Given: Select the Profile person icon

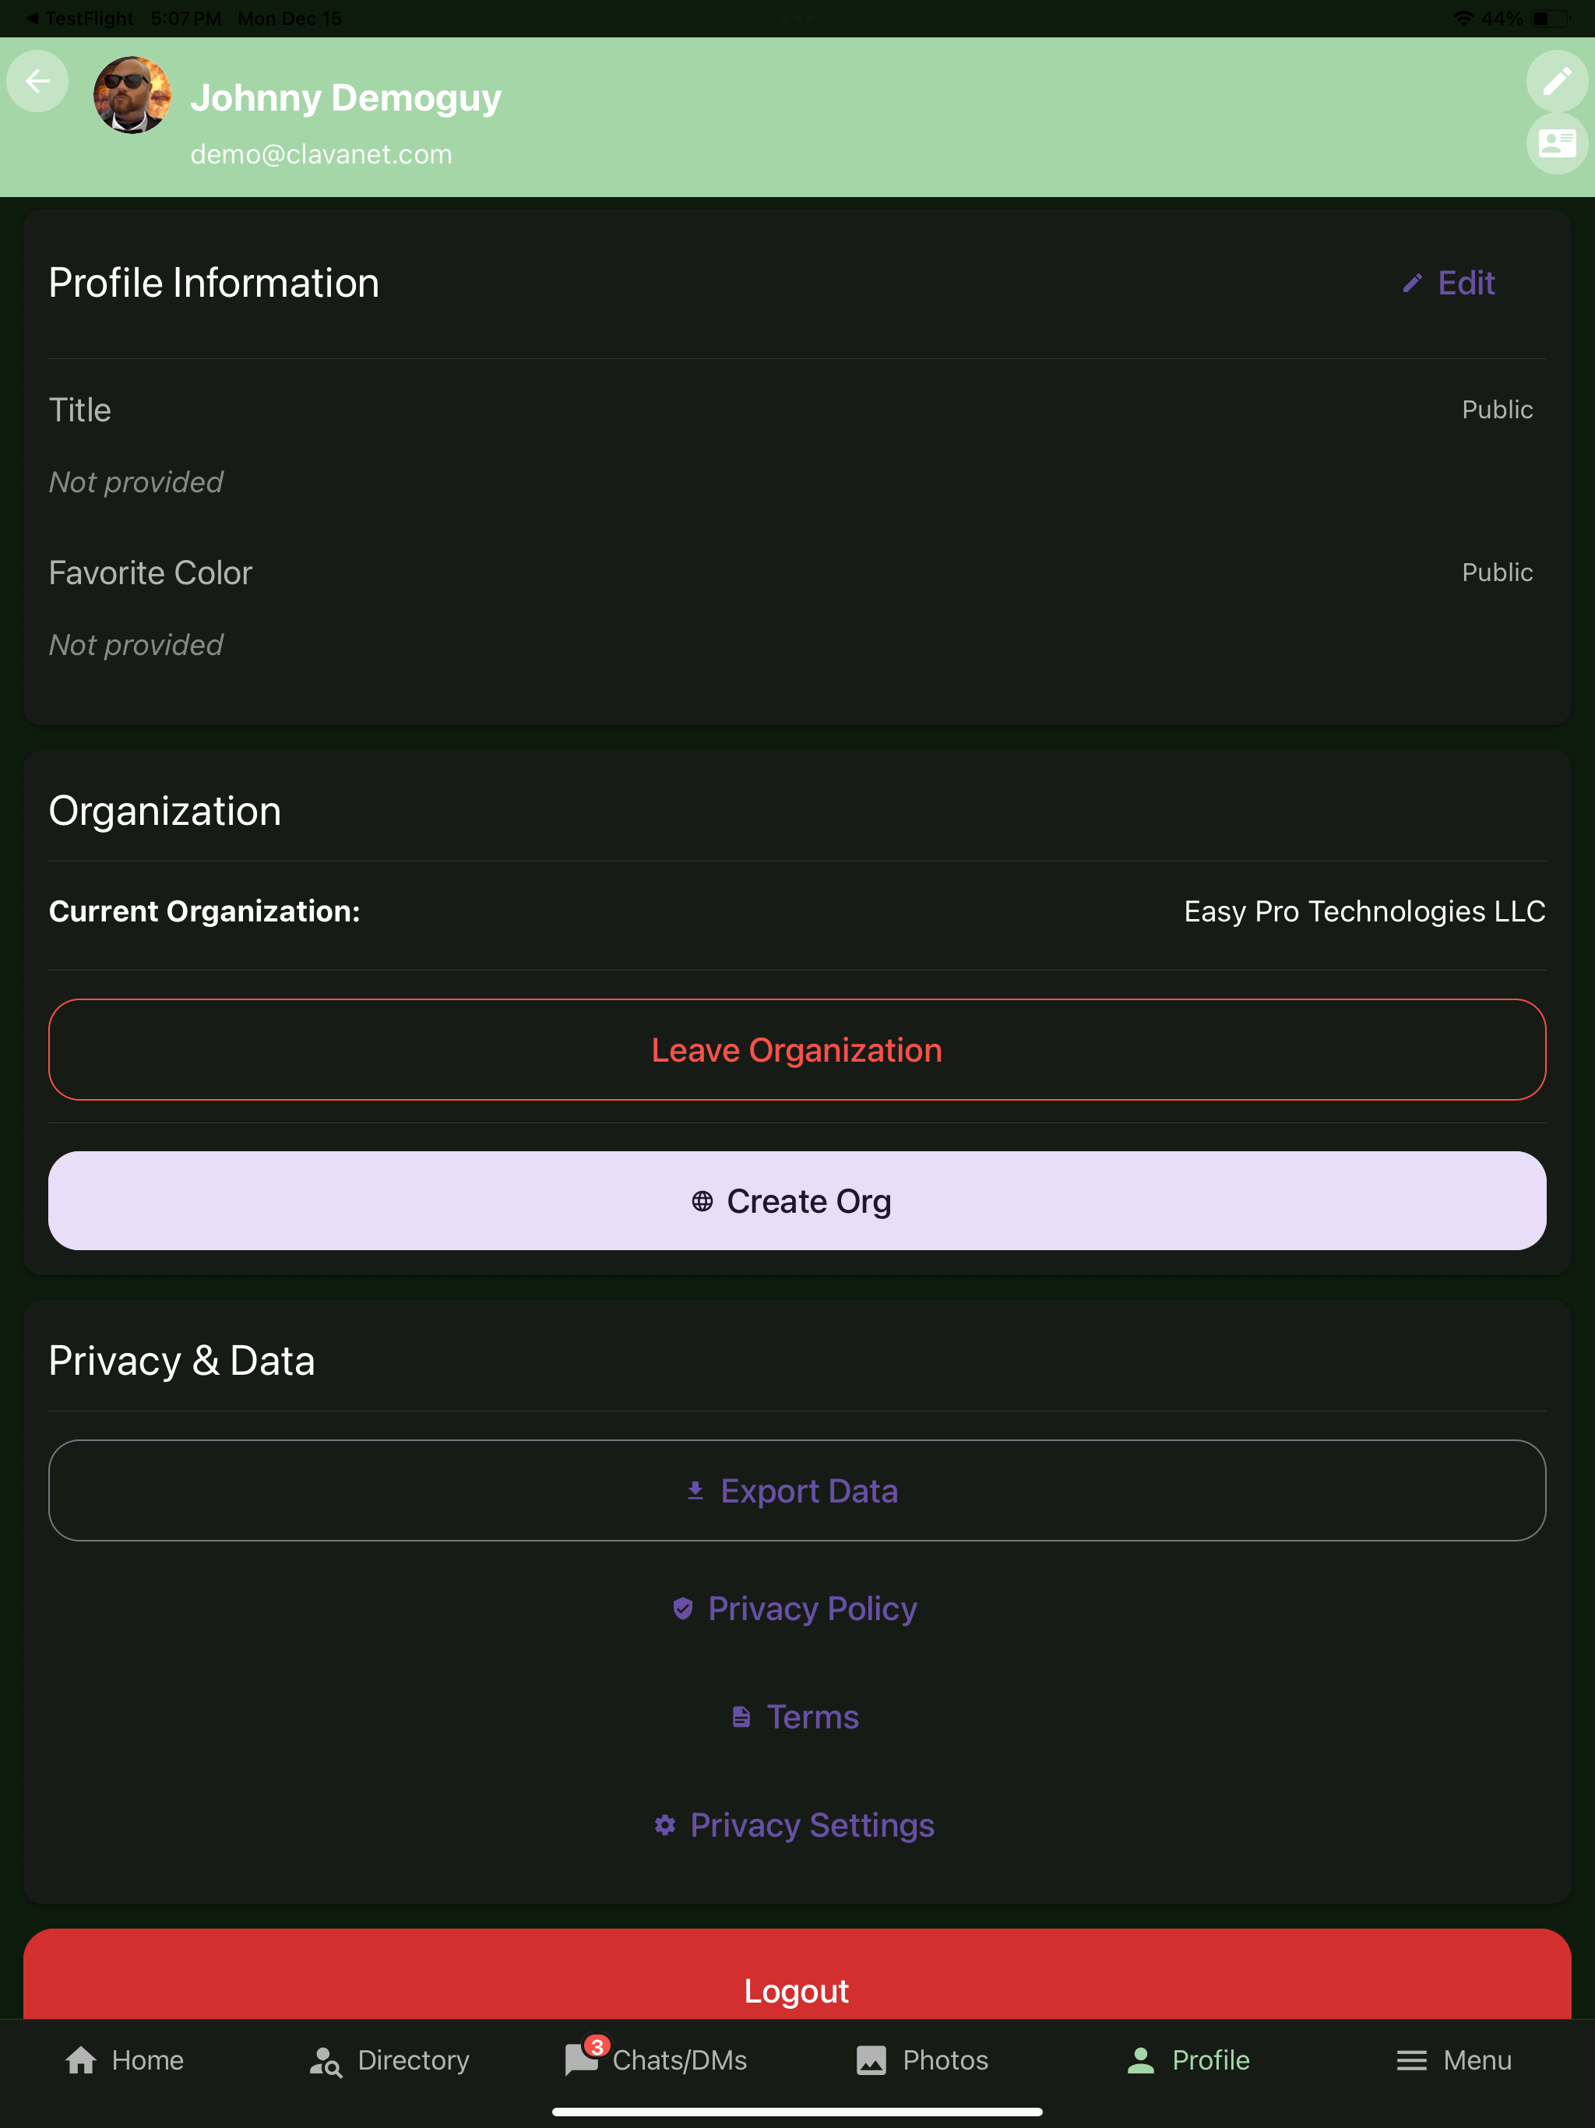Looking at the screenshot, I should [x=1140, y=2059].
